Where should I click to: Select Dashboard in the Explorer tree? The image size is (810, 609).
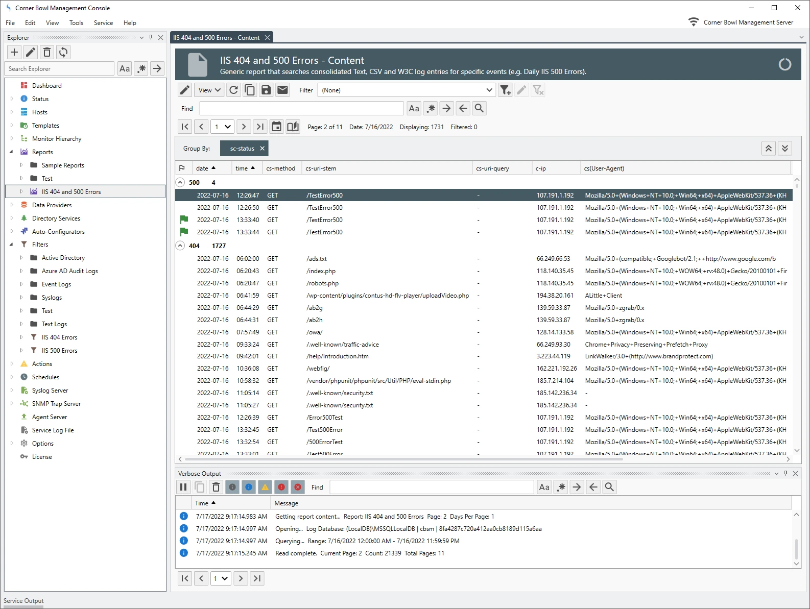[46, 86]
